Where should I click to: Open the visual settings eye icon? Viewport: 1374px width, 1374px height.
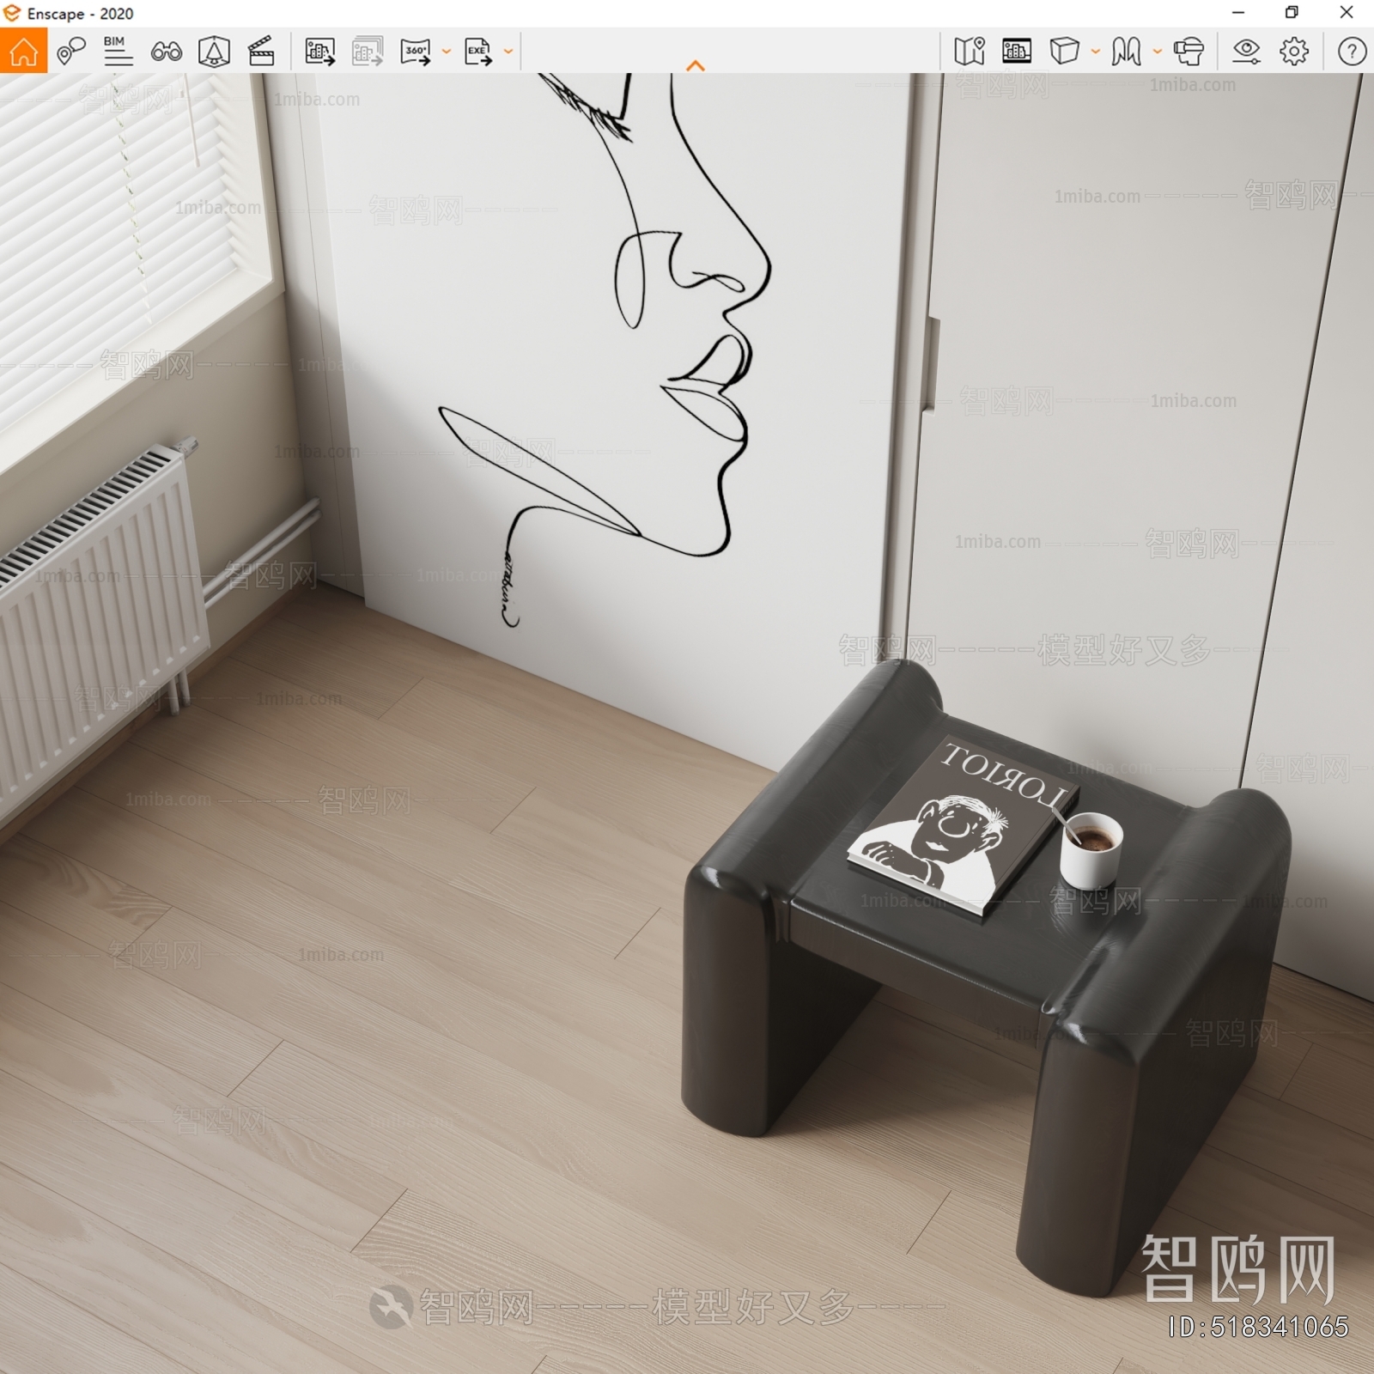coord(1246,52)
